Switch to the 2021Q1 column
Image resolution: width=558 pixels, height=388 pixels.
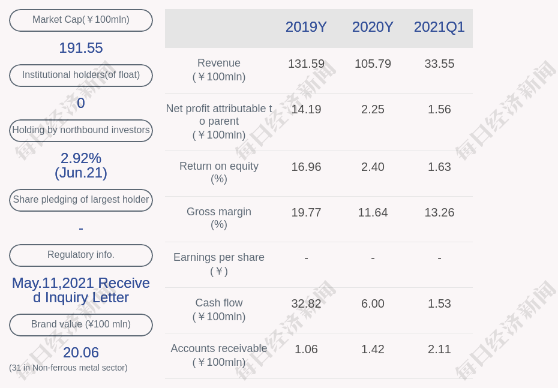coord(439,27)
